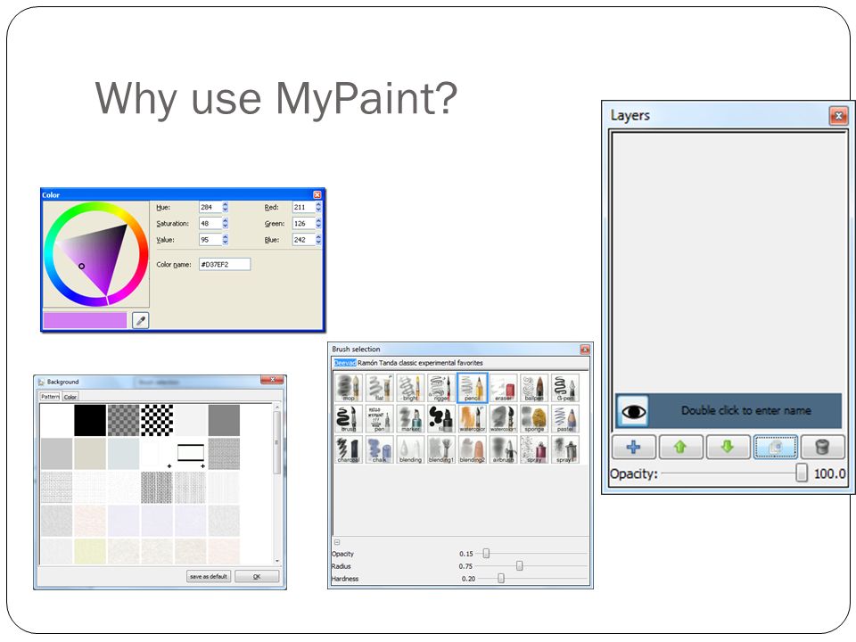Open the Ramón brush group tab

tap(367, 363)
